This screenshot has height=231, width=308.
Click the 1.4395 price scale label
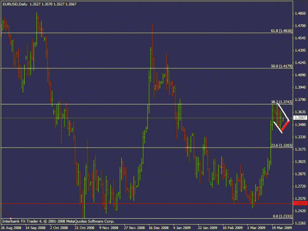300,50
